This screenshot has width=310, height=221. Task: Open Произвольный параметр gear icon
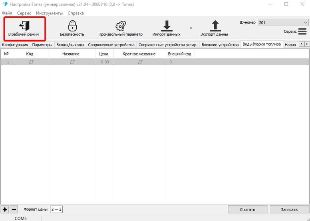pyautogui.click(x=121, y=26)
